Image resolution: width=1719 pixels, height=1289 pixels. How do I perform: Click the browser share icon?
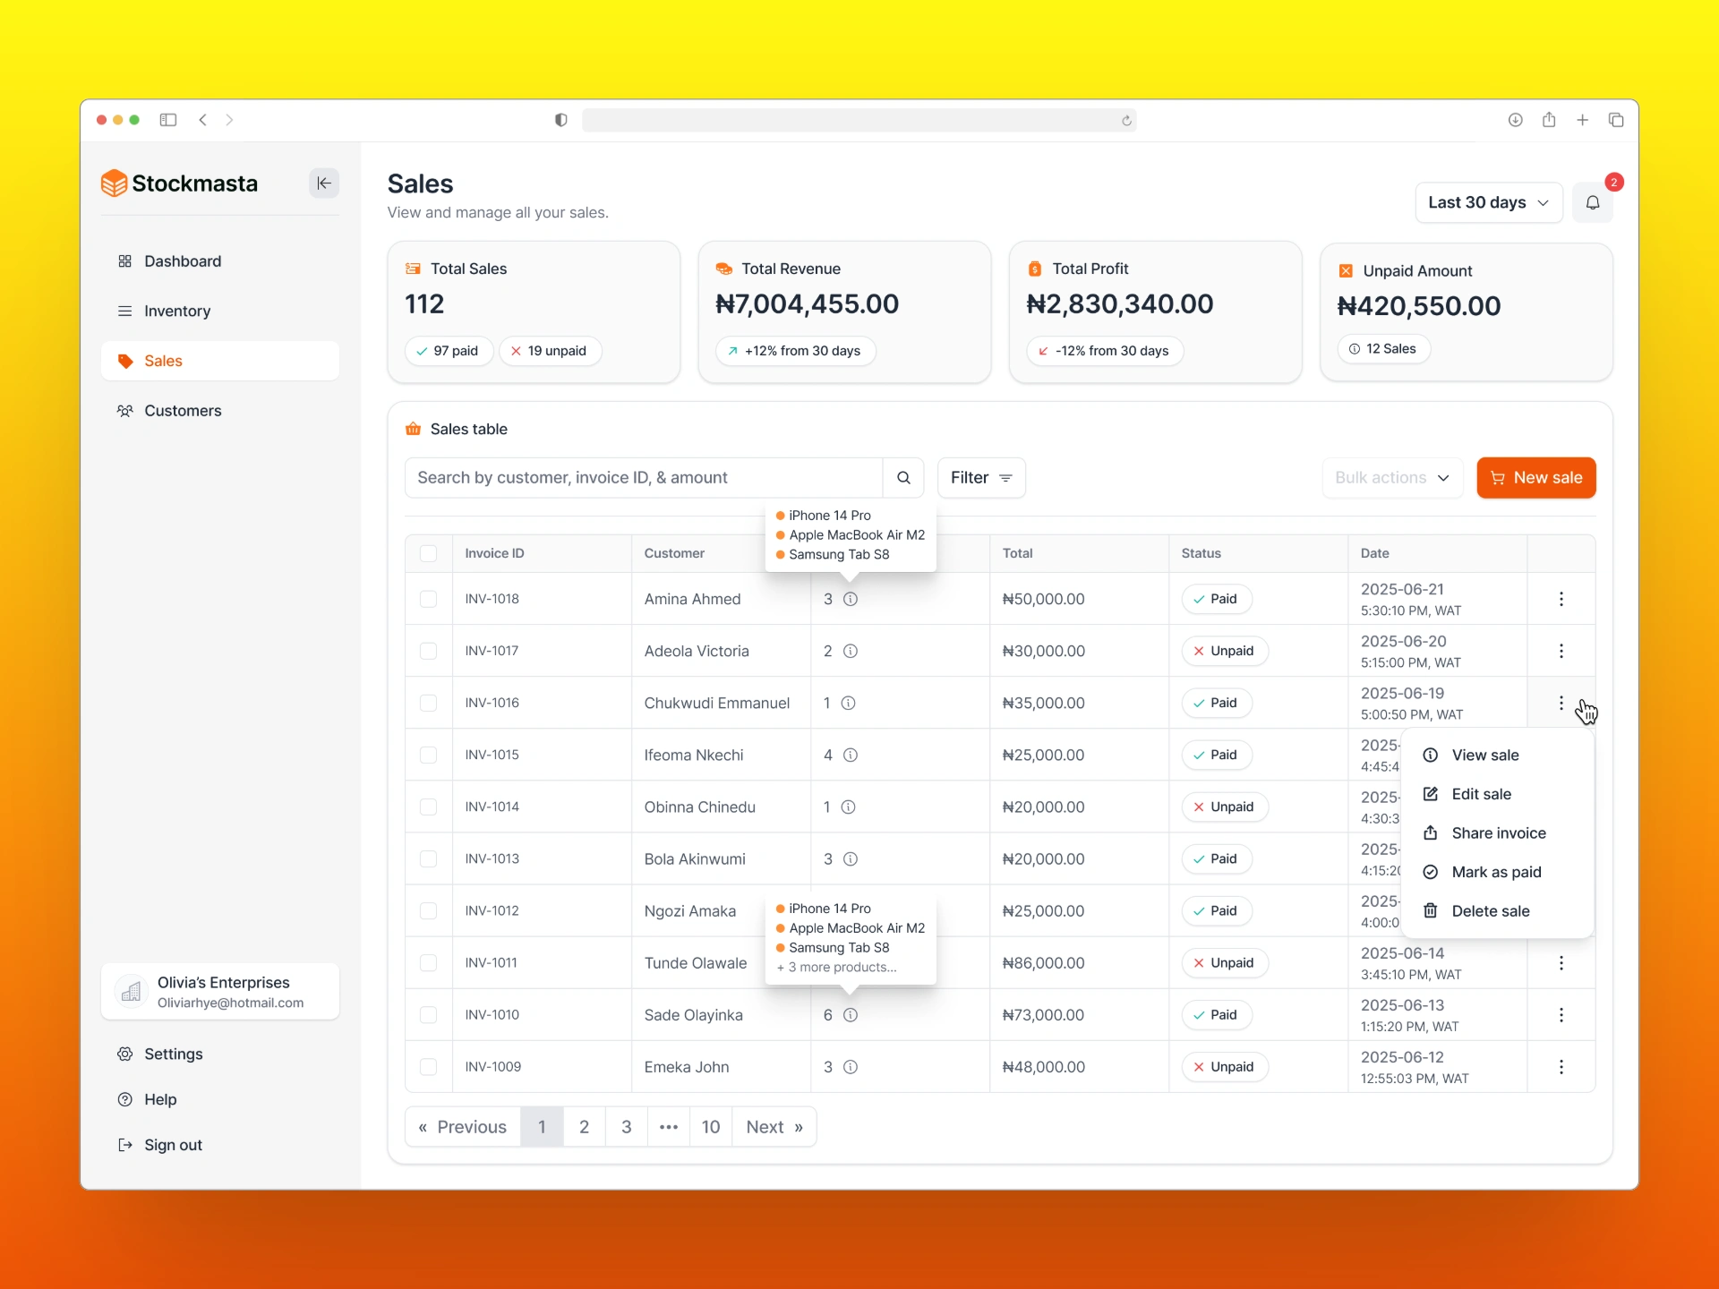(1549, 120)
